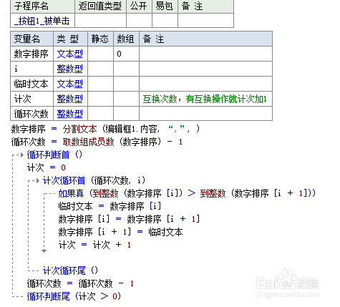
Task: Click the 如果真 statement
Action: click(71, 193)
